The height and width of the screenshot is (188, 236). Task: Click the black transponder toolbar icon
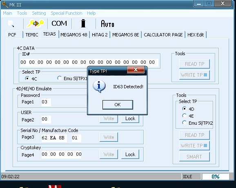pos(83,23)
